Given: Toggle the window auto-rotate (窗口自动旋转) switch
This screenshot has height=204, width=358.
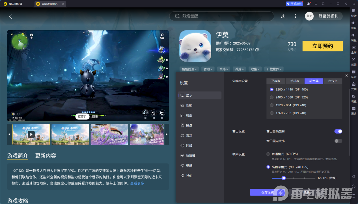Looking at the screenshot, I should point(338,131).
